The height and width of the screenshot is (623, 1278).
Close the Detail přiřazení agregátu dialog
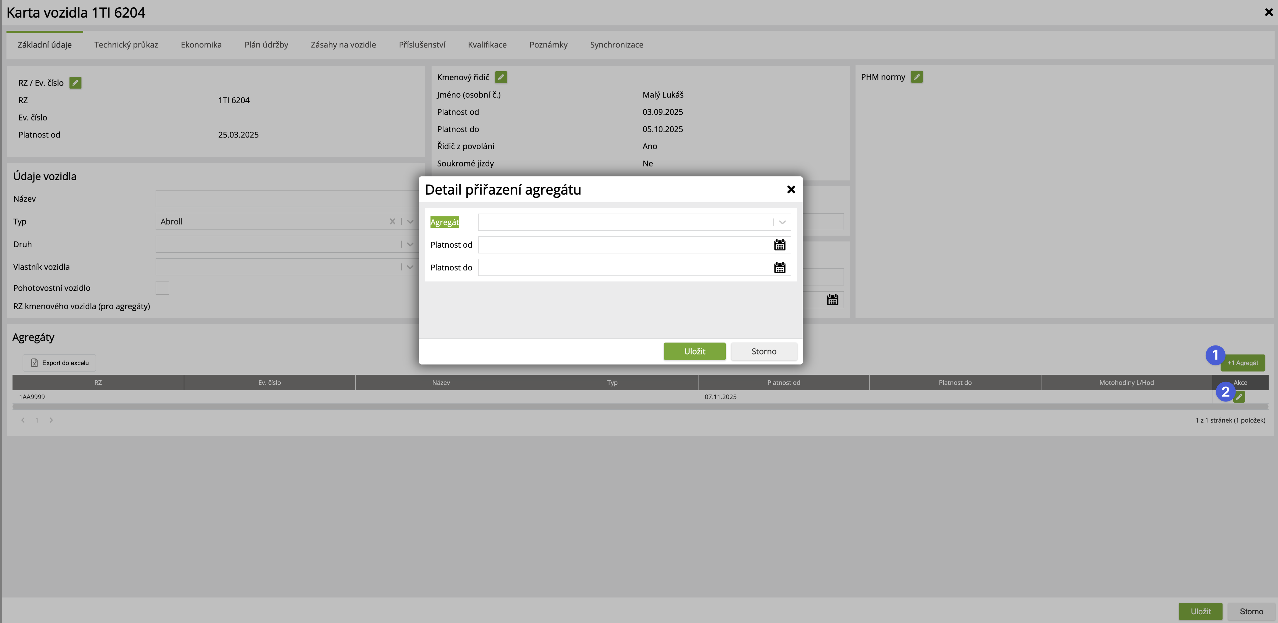point(791,190)
